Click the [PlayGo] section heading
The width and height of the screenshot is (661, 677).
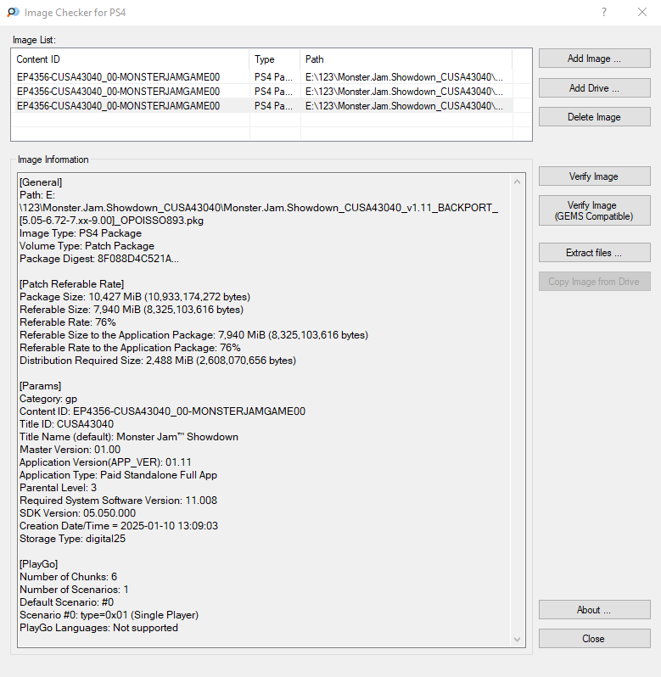pos(38,564)
